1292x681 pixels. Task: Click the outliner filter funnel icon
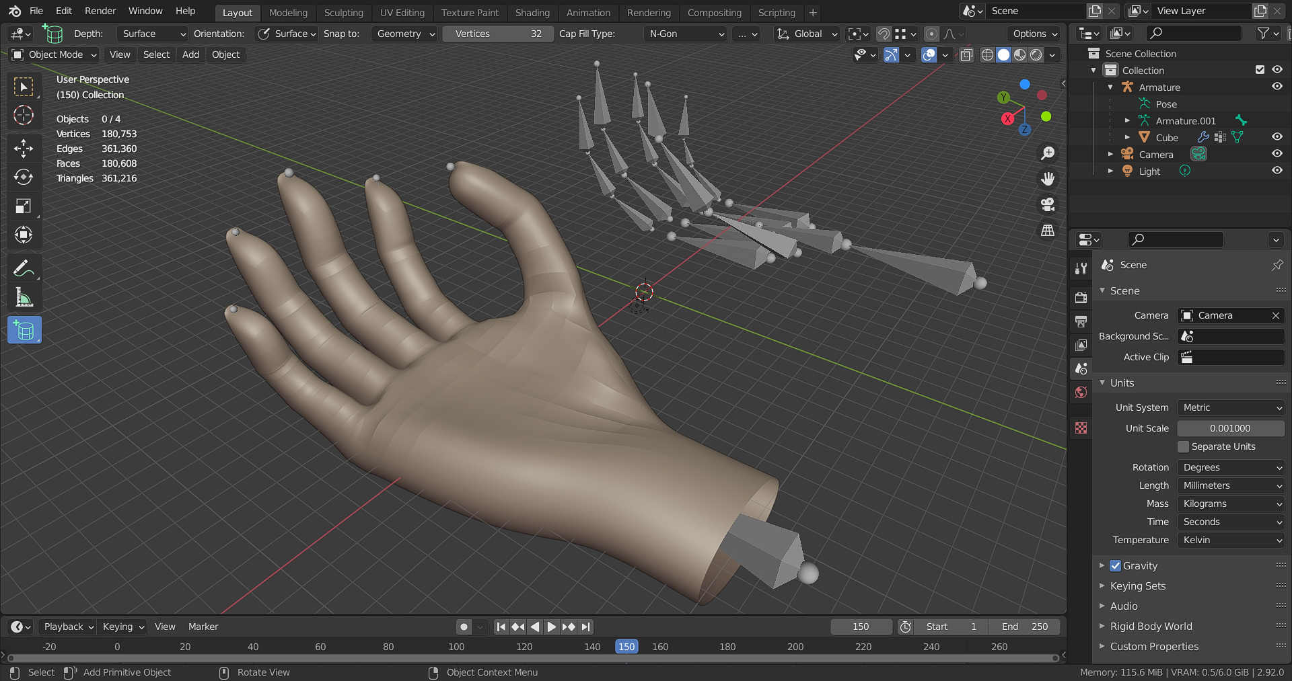point(1262,33)
